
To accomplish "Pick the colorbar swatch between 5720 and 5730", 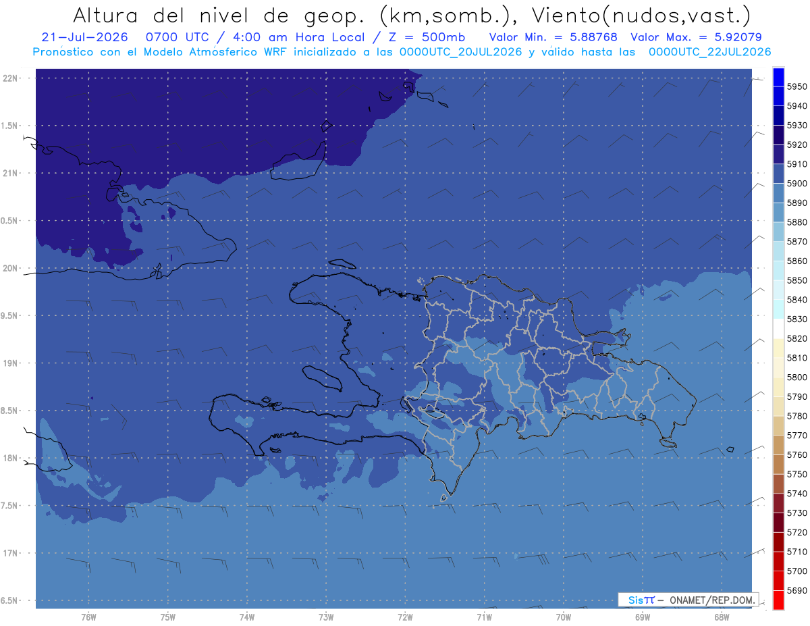I will [x=778, y=522].
